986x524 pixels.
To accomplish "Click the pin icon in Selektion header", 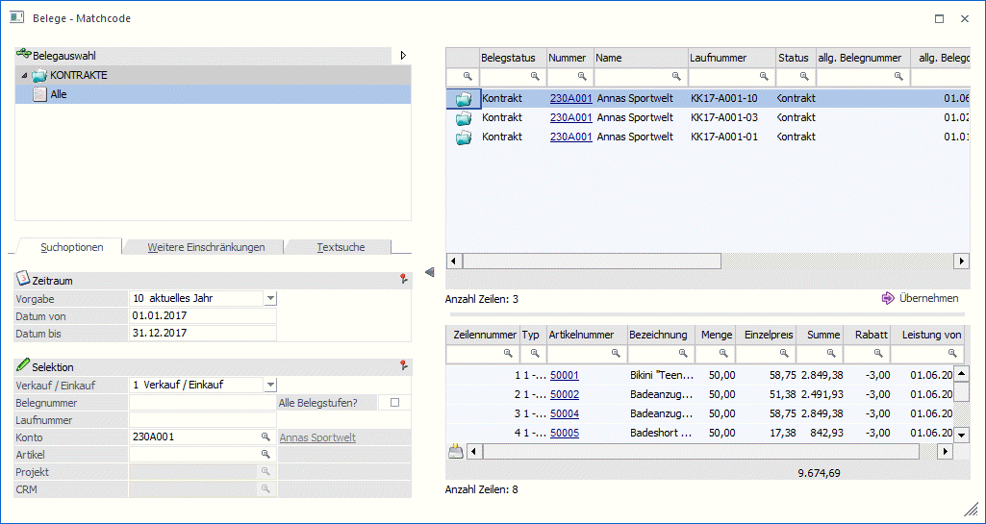I will (x=403, y=365).
